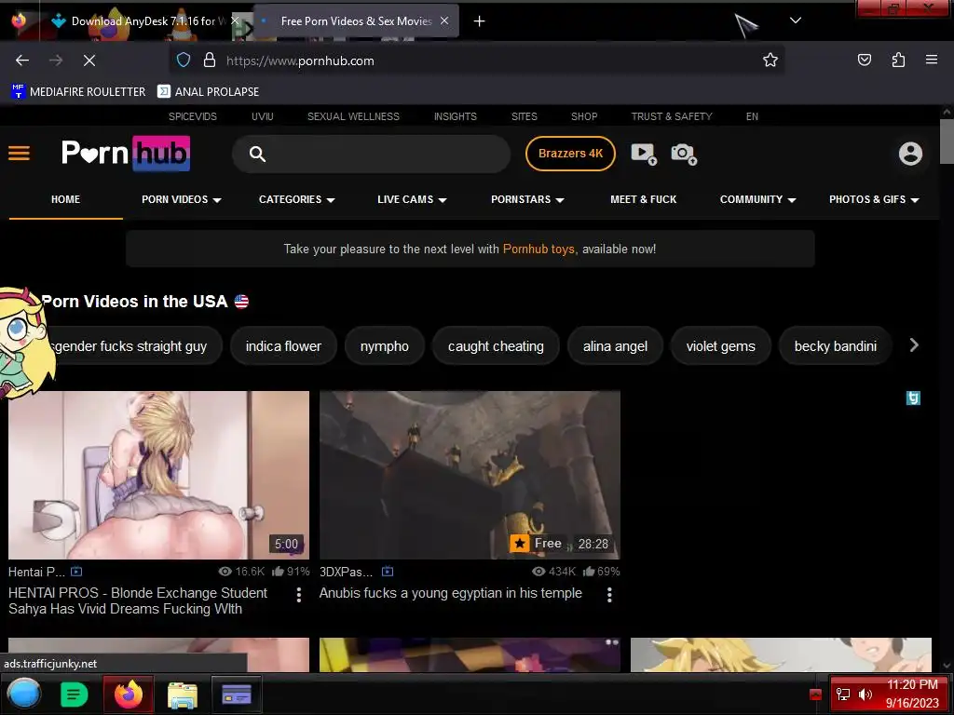Open the Firefox extensions icon
The width and height of the screenshot is (954, 715).
pos(898,60)
